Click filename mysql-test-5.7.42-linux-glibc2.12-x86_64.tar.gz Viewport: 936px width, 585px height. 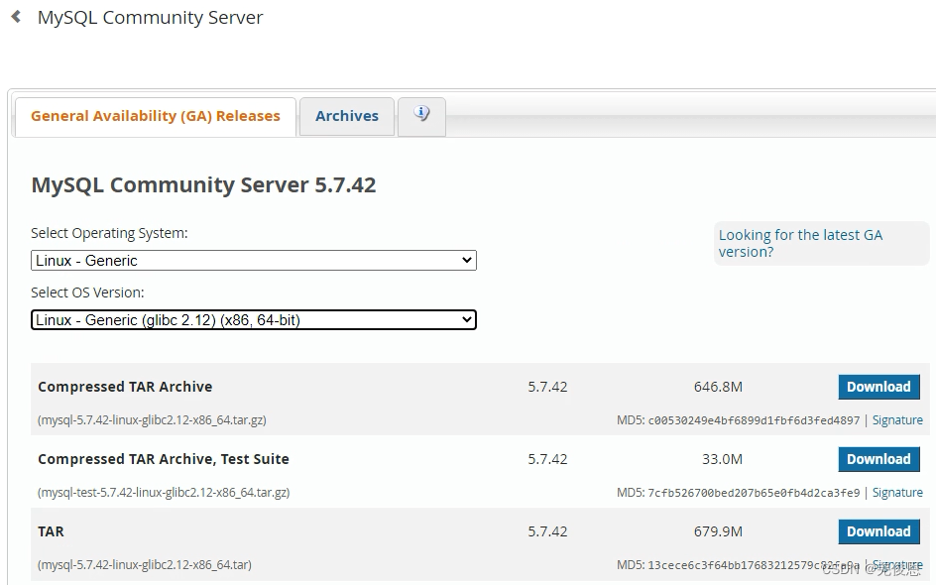pyautogui.click(x=164, y=493)
